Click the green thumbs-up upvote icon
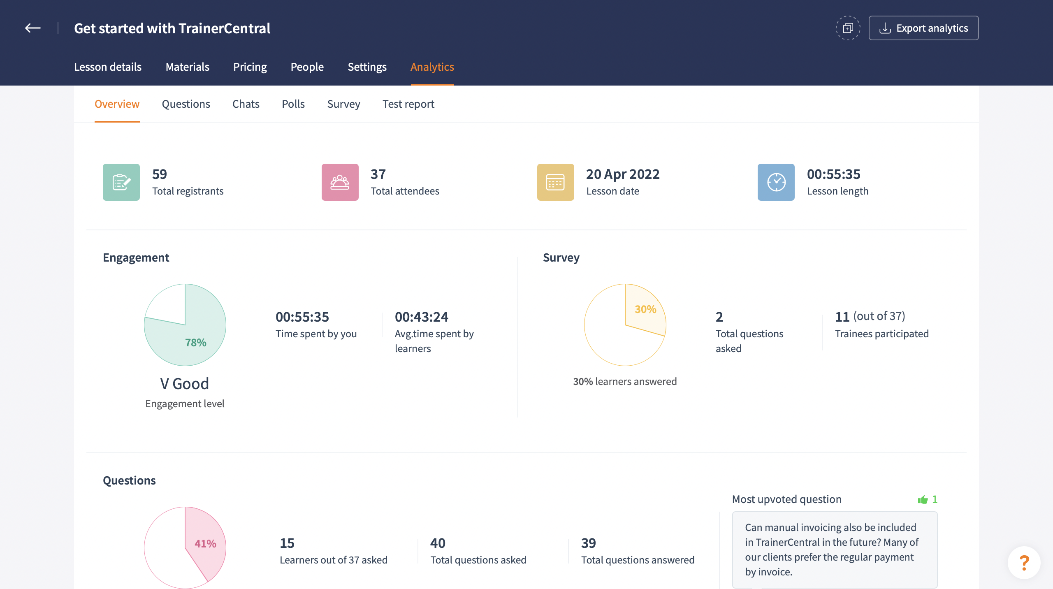 coord(923,499)
